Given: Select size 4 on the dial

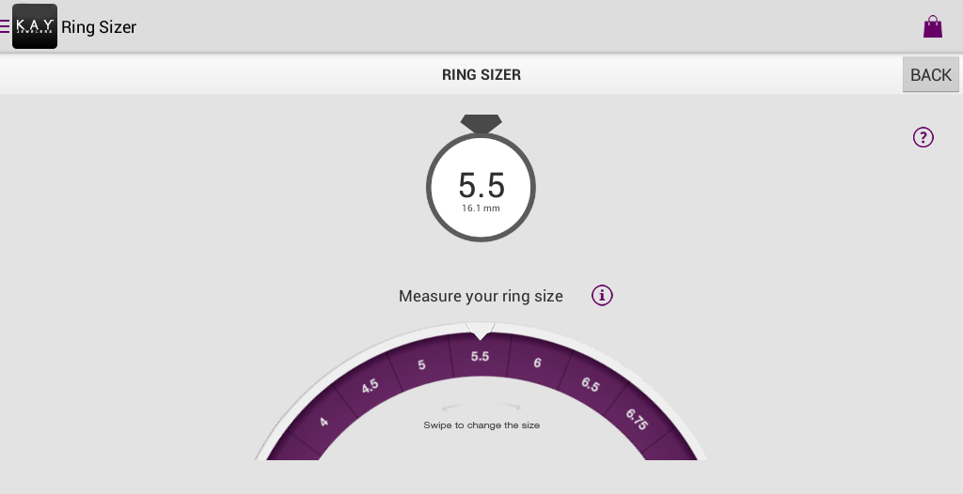Looking at the screenshot, I should (x=324, y=422).
